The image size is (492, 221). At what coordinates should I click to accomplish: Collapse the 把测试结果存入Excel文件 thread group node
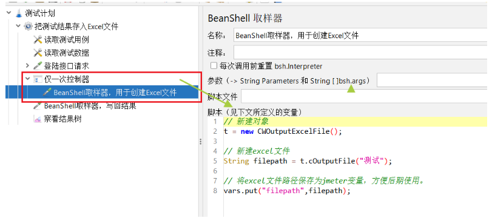18,27
